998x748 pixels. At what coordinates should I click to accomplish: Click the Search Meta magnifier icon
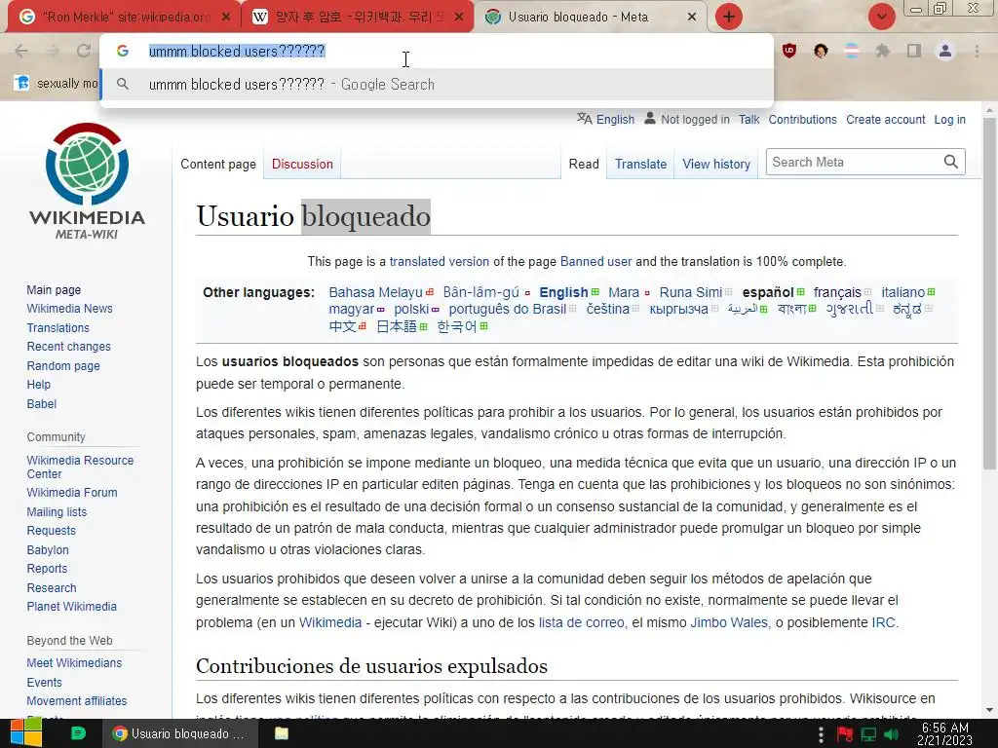coord(951,163)
